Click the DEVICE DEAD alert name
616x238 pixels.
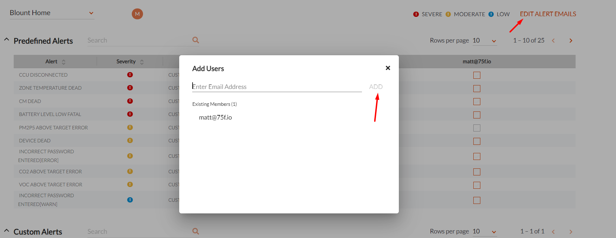coord(35,141)
